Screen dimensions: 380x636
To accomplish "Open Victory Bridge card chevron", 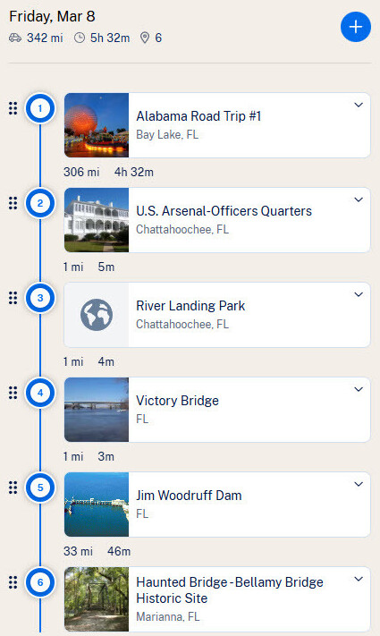I will 359,389.
